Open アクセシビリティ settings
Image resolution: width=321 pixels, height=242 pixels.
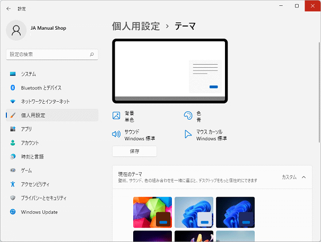point(52,184)
